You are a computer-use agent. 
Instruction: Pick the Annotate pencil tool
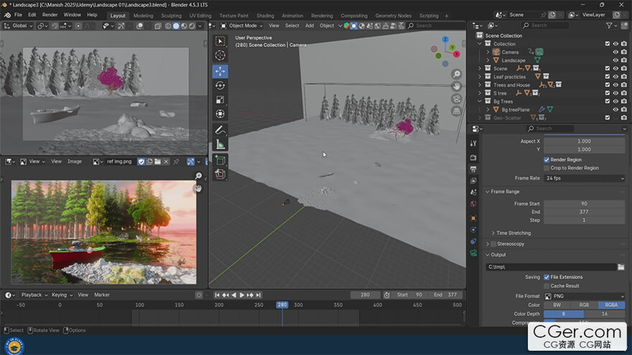pos(220,130)
